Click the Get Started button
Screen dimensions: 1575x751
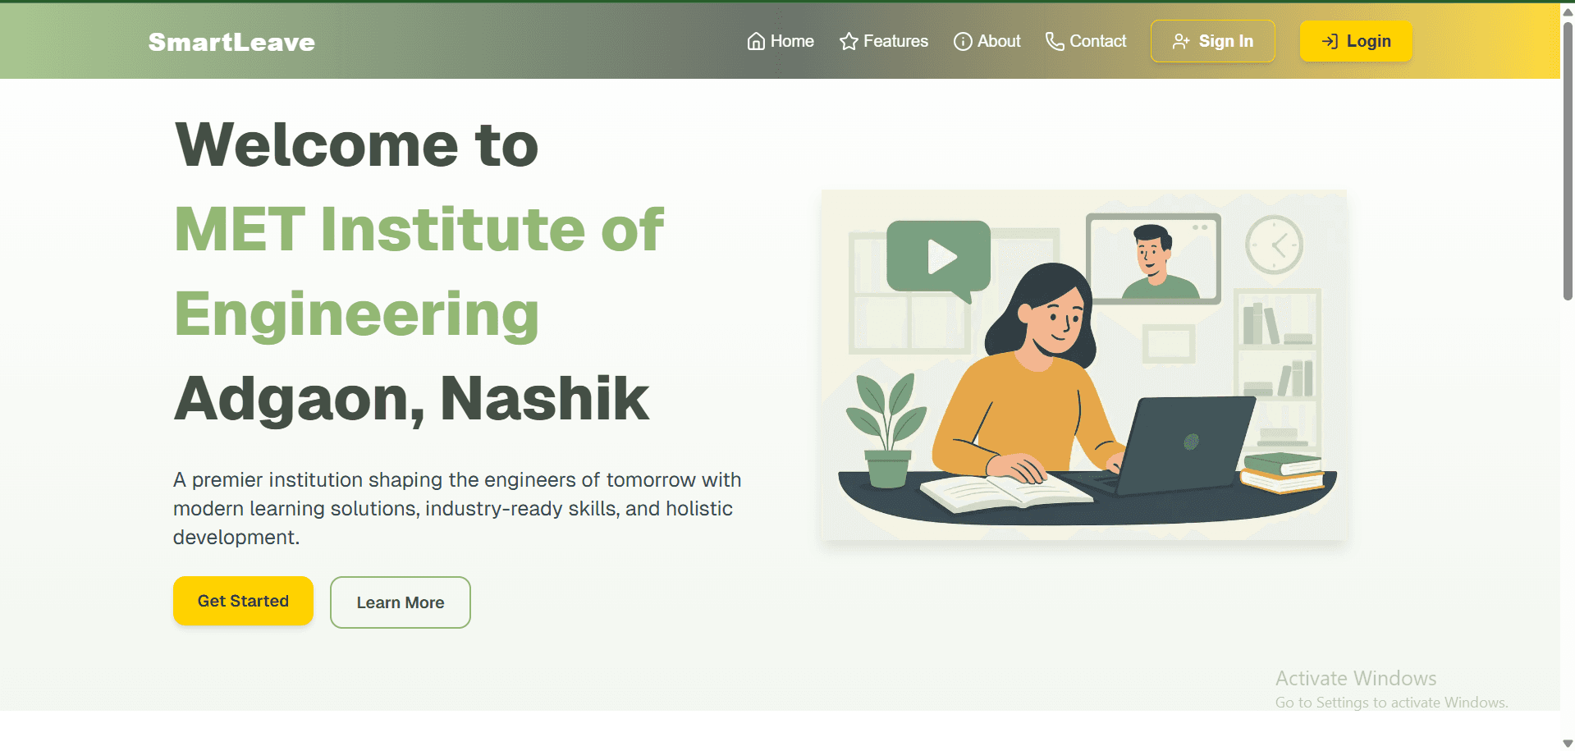243,601
